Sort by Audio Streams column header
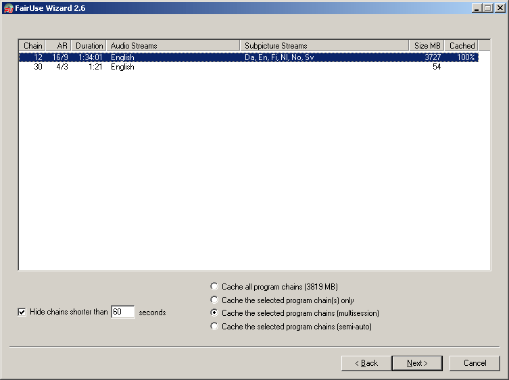 click(173, 46)
